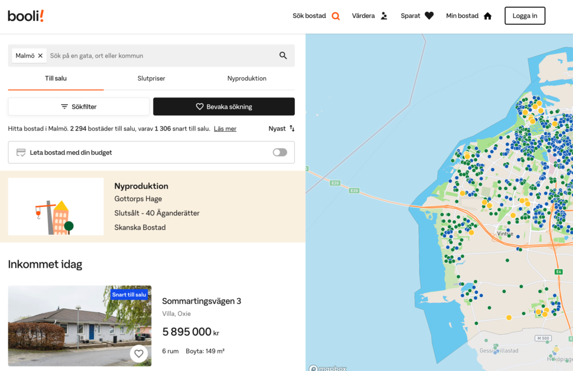Click the magnifier inside the search field
The image size is (573, 371).
[283, 55]
